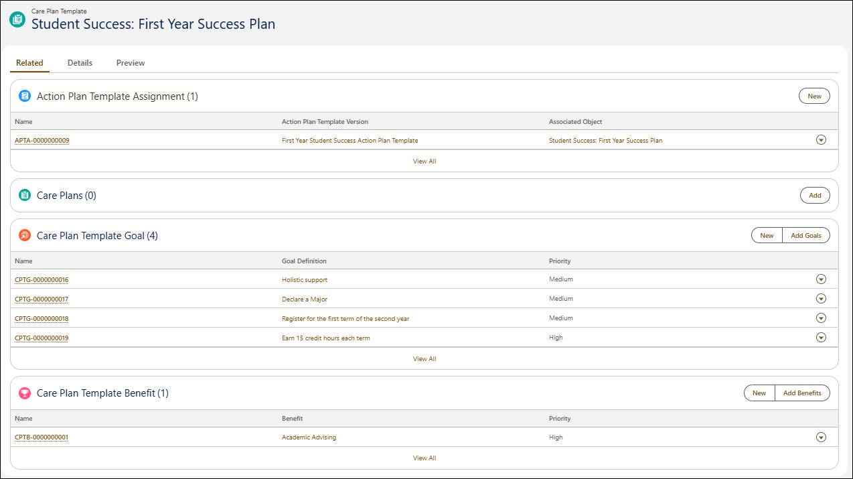Select the Related tab
The width and height of the screenshot is (853, 479).
pyautogui.click(x=29, y=62)
